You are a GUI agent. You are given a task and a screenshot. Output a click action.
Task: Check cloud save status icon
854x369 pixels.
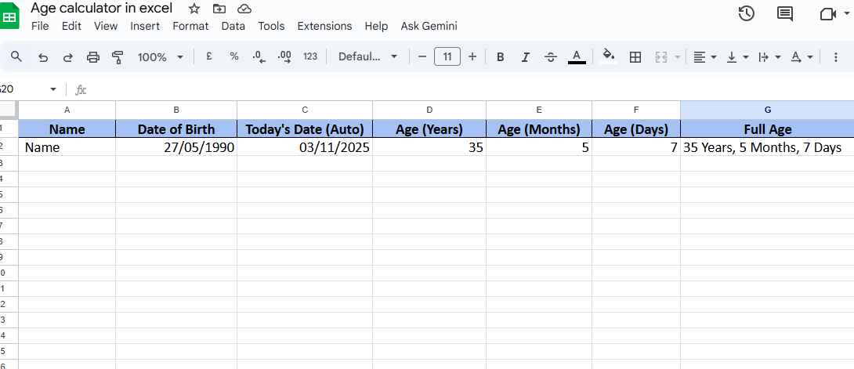pos(244,8)
